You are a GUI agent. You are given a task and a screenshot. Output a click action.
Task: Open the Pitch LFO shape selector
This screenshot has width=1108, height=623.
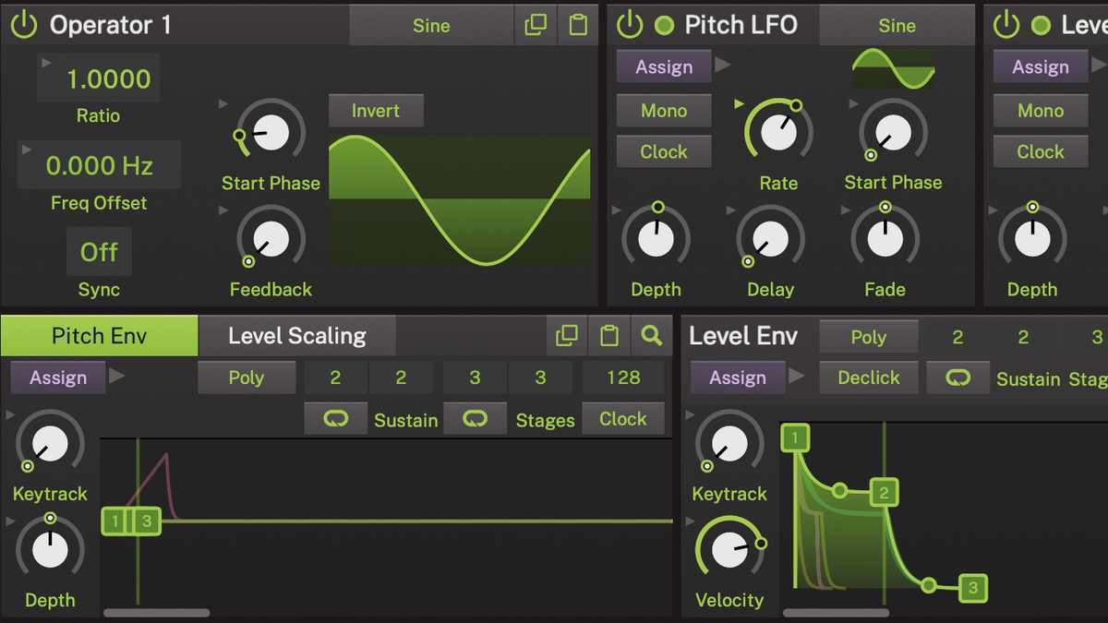click(897, 25)
